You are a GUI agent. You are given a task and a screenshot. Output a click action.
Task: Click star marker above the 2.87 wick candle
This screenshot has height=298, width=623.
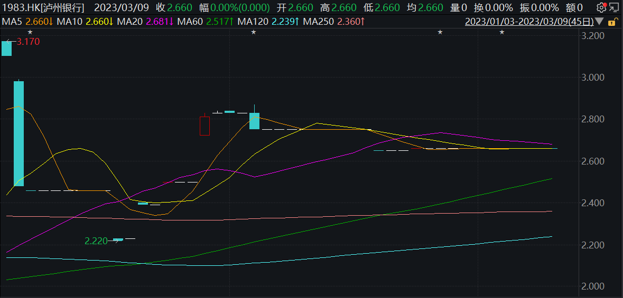point(254,32)
